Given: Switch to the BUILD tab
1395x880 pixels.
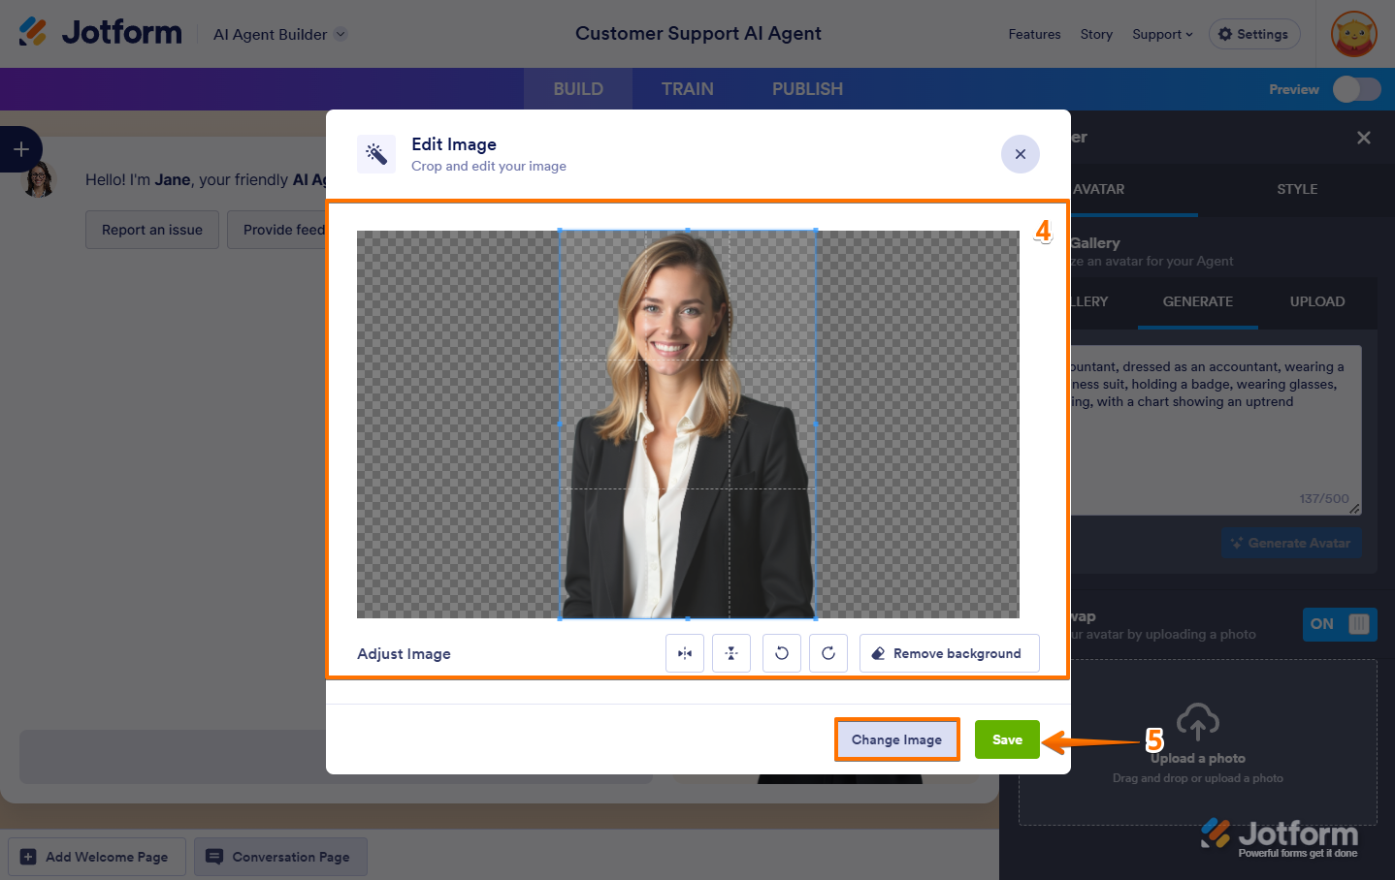Looking at the screenshot, I should click(578, 89).
